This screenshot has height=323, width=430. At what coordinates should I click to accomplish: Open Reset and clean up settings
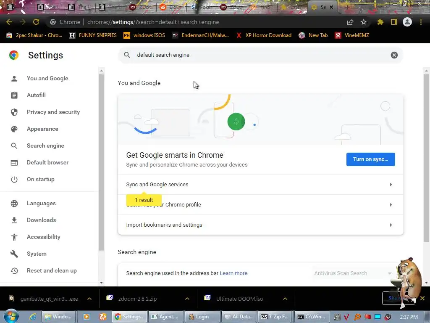tap(52, 270)
